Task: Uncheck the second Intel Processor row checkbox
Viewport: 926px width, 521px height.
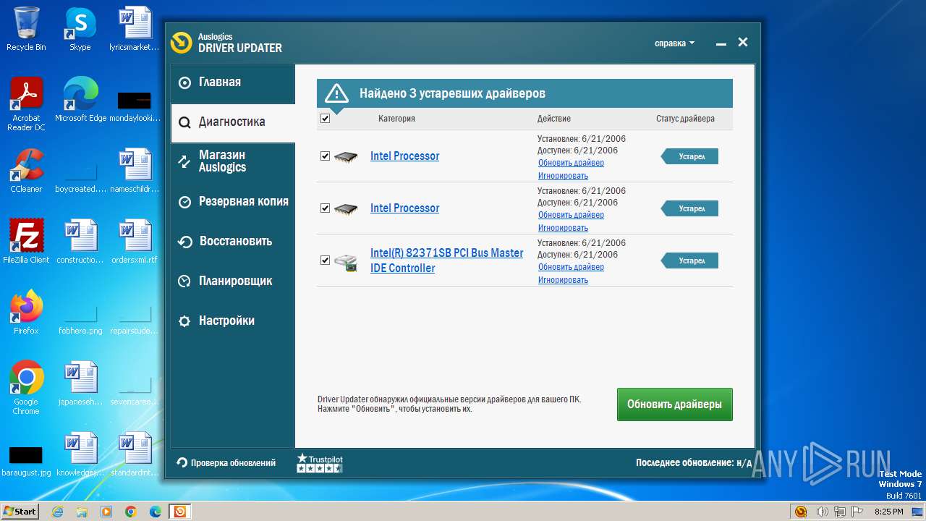Action: click(325, 208)
